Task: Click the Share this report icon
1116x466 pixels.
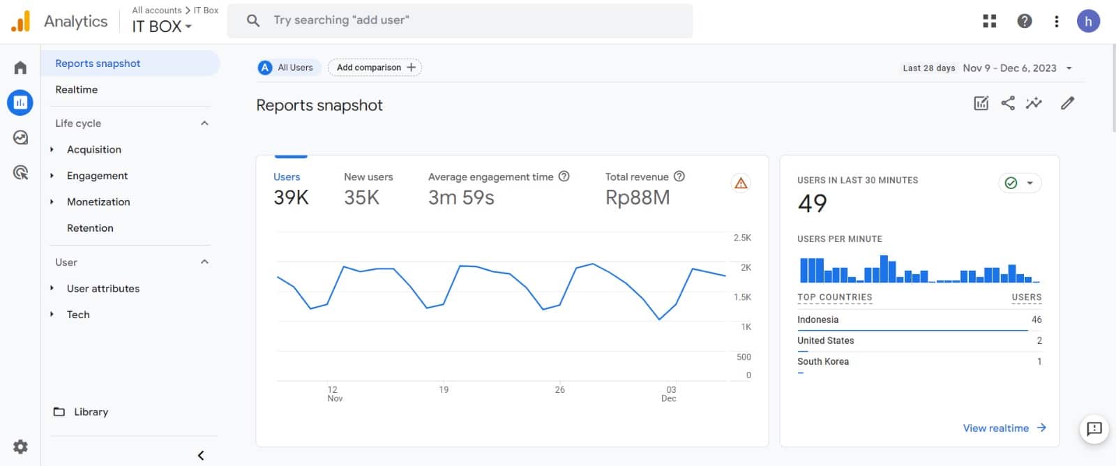Action: 1008,103
